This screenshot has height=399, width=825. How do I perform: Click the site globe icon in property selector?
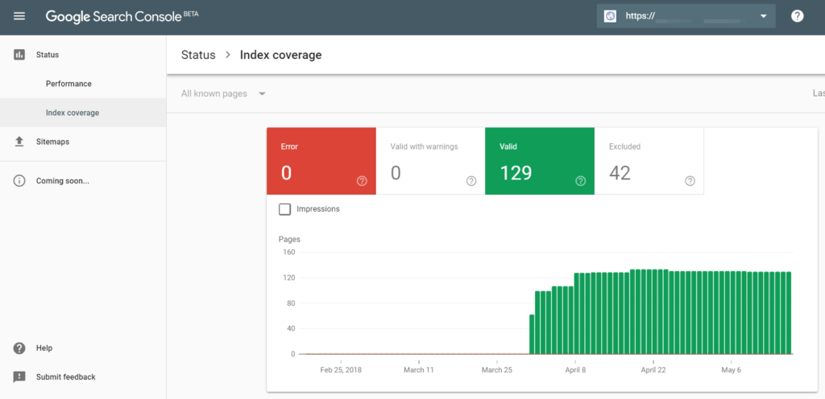click(x=611, y=16)
